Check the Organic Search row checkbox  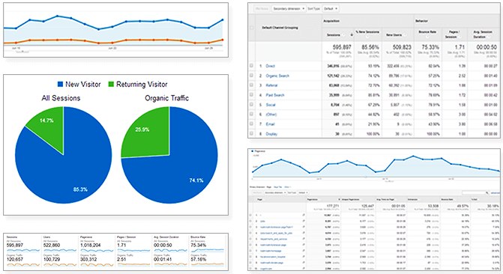point(252,76)
